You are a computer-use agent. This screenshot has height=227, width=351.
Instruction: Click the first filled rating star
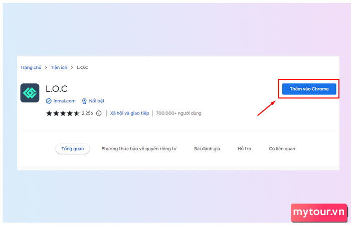pyautogui.click(x=49, y=113)
